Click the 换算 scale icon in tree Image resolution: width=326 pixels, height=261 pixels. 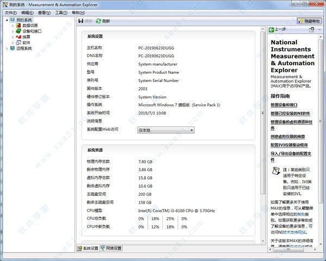18,37
